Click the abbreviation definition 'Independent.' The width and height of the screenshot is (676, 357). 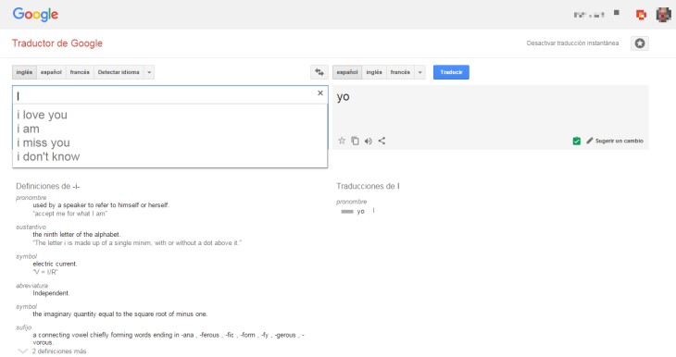[x=51, y=293]
